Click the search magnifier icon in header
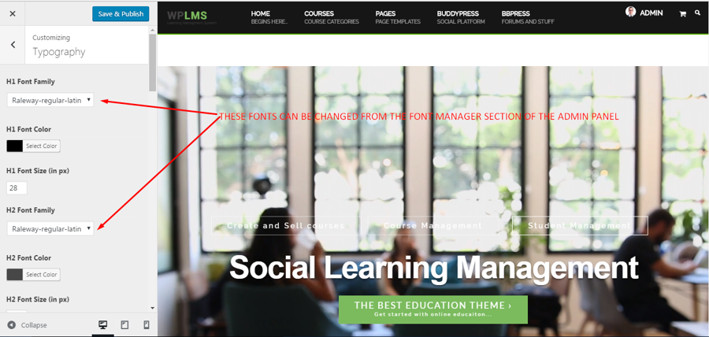 [697, 13]
